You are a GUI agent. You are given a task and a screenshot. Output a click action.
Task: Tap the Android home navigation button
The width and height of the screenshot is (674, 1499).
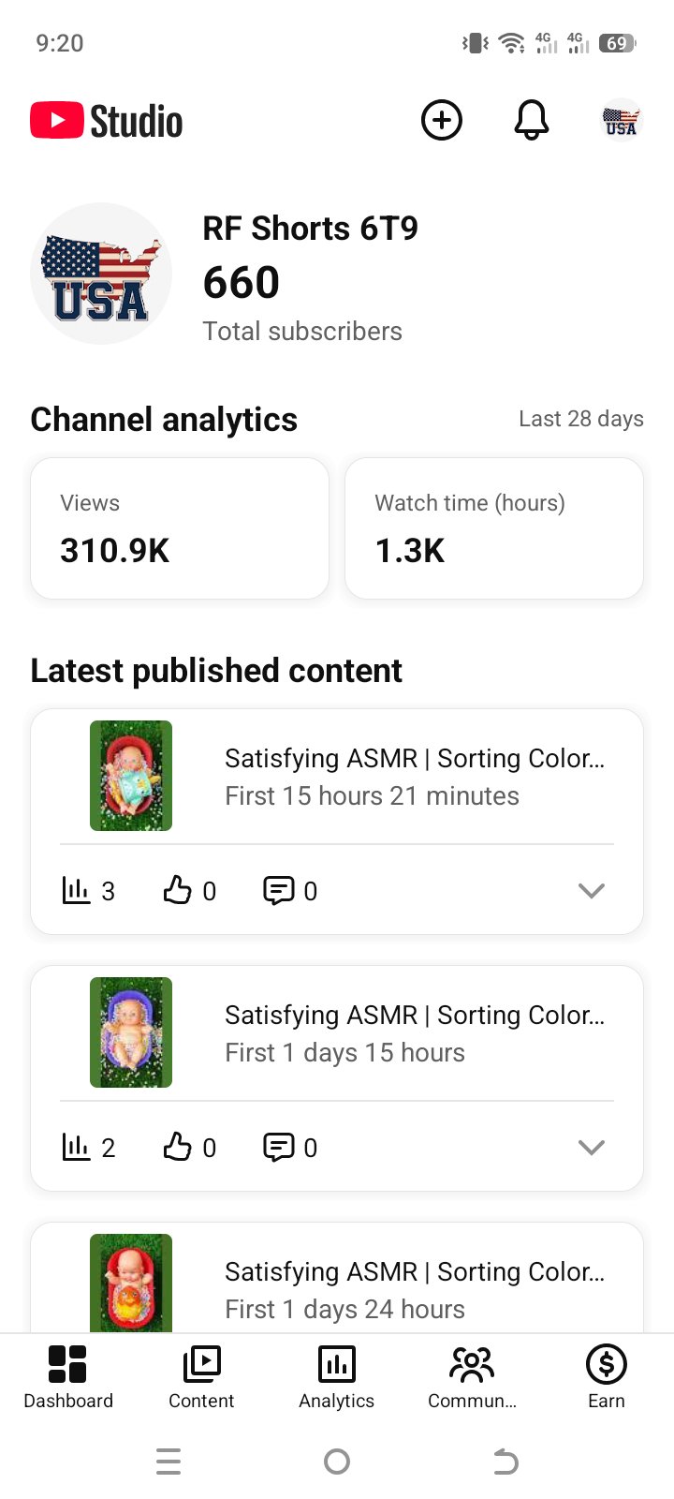tap(337, 1462)
